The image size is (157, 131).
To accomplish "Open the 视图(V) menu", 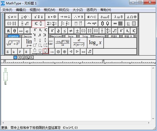I will tap(35, 10).
